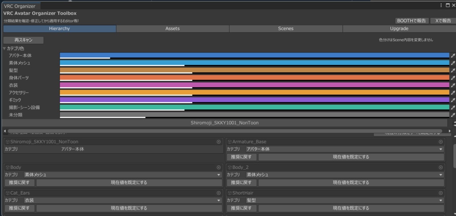Click the cube icon beside Cat_Ears
The image size is (456, 216).
click(x=8, y=193)
